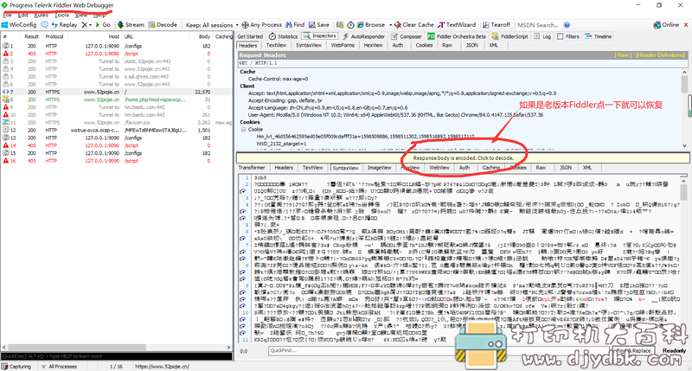Select session 7 www.52pojie.cn row
Image resolution: width=692 pixels, height=371 pixels.
[117, 92]
